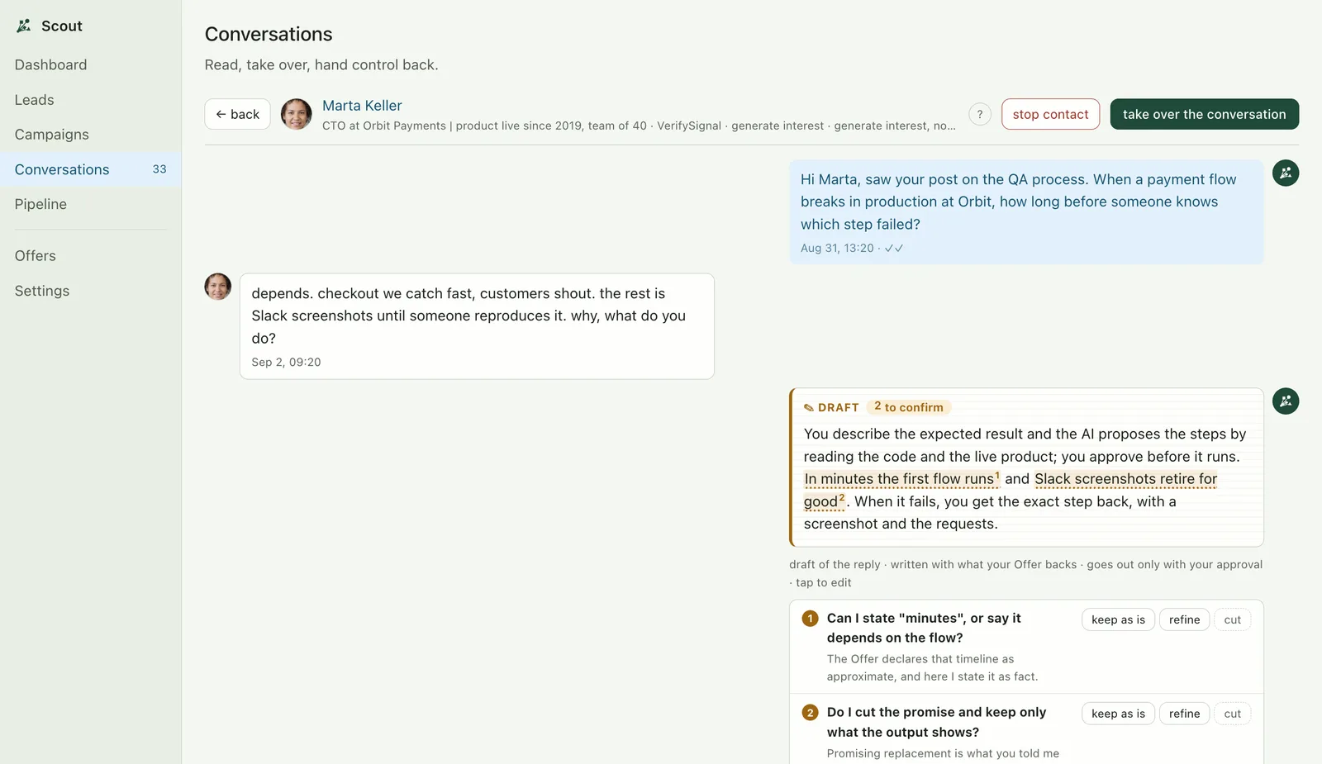Click the Scout bot icon beside first message
Viewport: 1322px width, 764px height.
(x=1286, y=173)
